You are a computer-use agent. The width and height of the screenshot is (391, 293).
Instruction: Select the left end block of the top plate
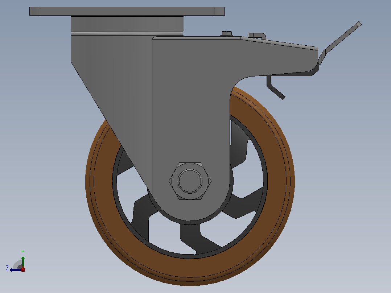pyautogui.click(x=35, y=11)
